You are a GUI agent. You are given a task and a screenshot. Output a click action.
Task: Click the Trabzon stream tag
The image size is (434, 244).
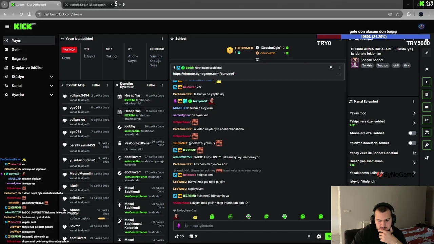point(382,65)
